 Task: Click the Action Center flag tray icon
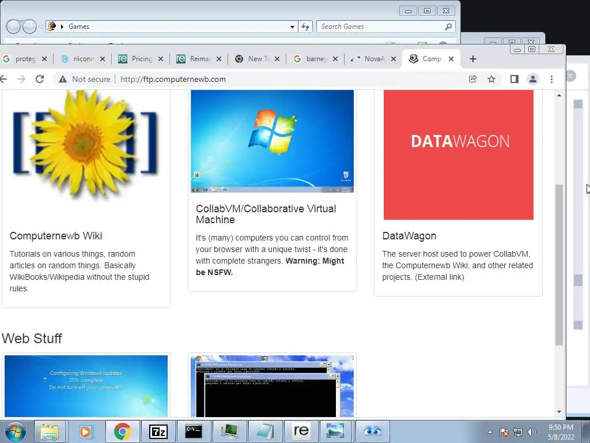coord(504,432)
